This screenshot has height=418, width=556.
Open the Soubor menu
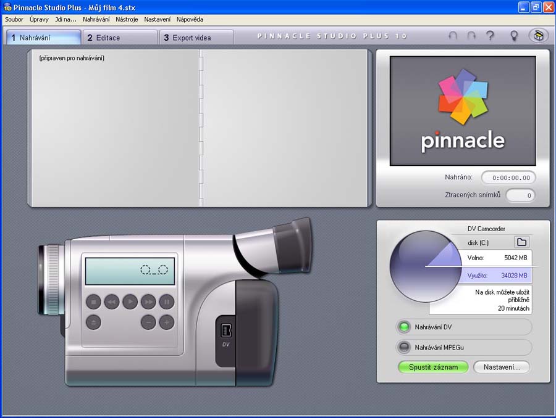tap(14, 19)
